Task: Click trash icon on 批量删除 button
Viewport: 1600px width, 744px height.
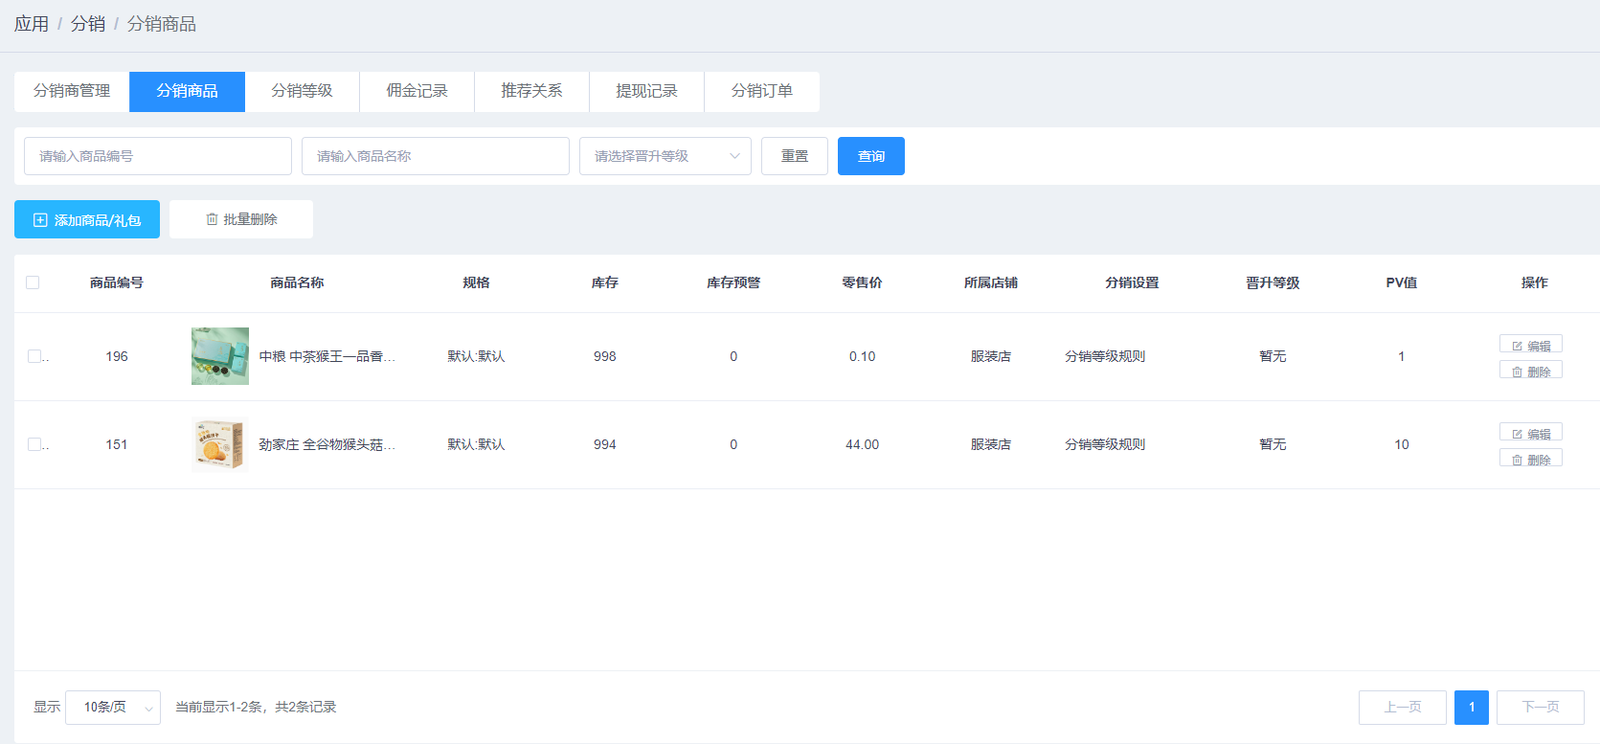Action: click(212, 219)
